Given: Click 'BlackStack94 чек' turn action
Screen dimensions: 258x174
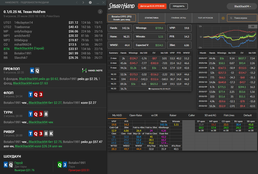Looking at the screenshot, I should coord(41,122).
